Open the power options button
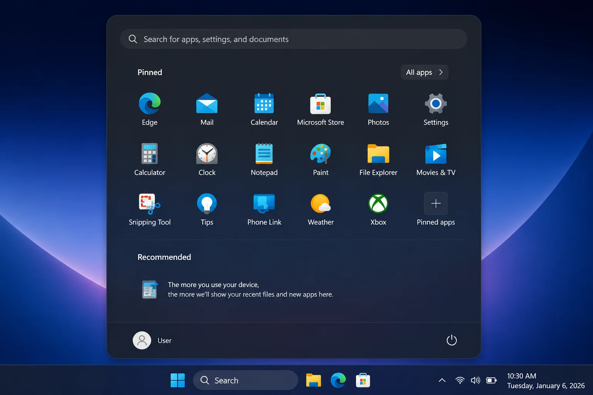Image resolution: width=593 pixels, height=395 pixels. tap(451, 340)
